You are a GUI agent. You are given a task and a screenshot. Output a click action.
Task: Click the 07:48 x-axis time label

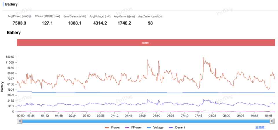point(198,116)
